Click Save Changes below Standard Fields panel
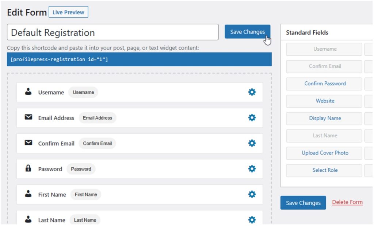 click(x=303, y=203)
